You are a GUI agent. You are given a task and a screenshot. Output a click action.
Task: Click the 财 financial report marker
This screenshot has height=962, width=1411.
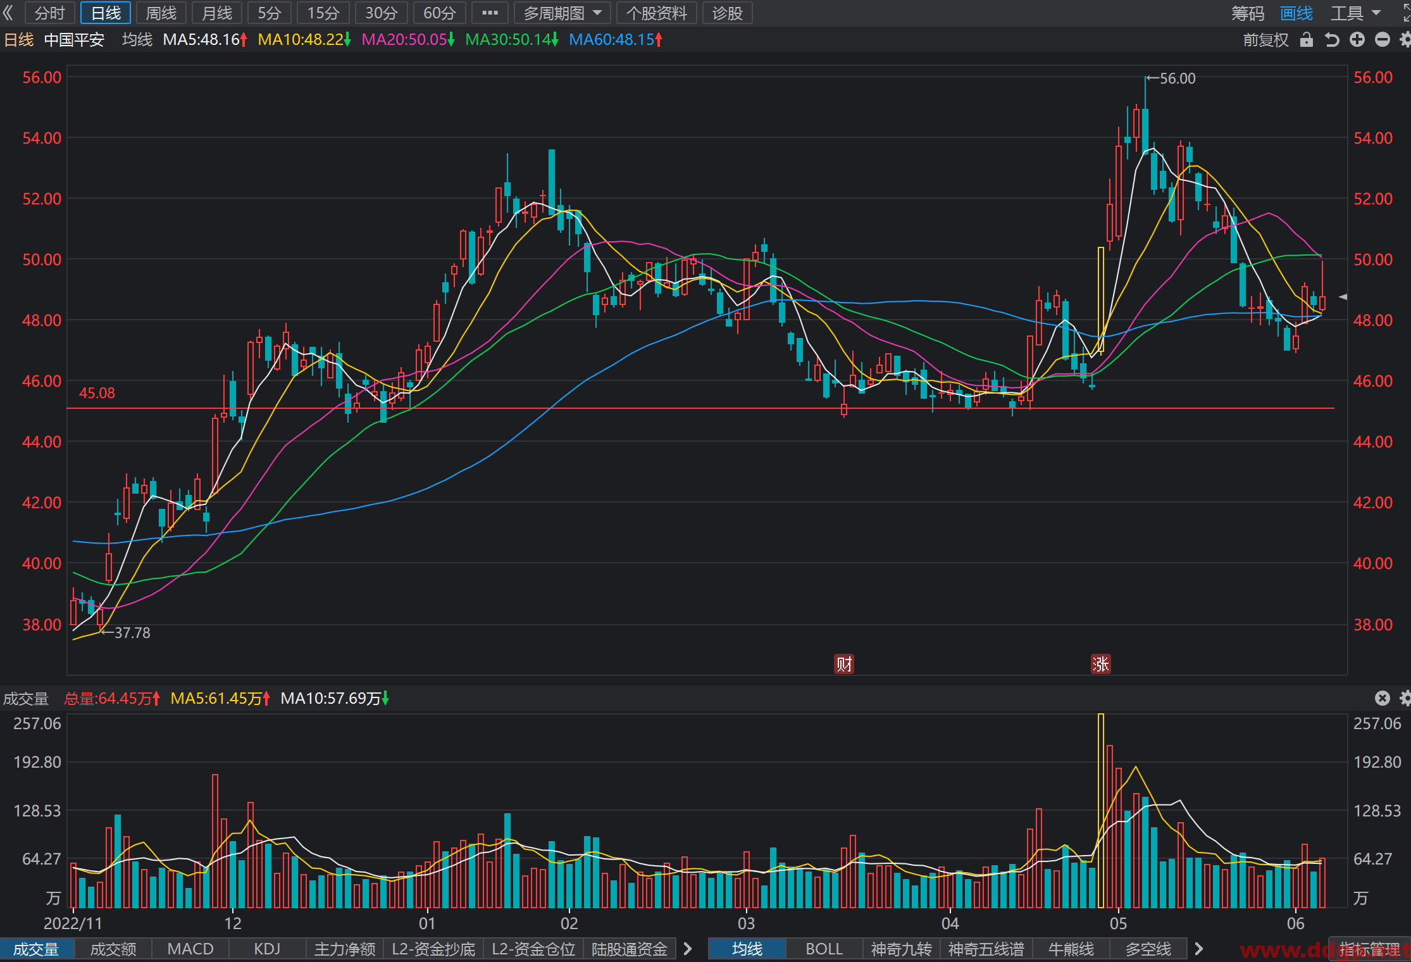pos(844,664)
